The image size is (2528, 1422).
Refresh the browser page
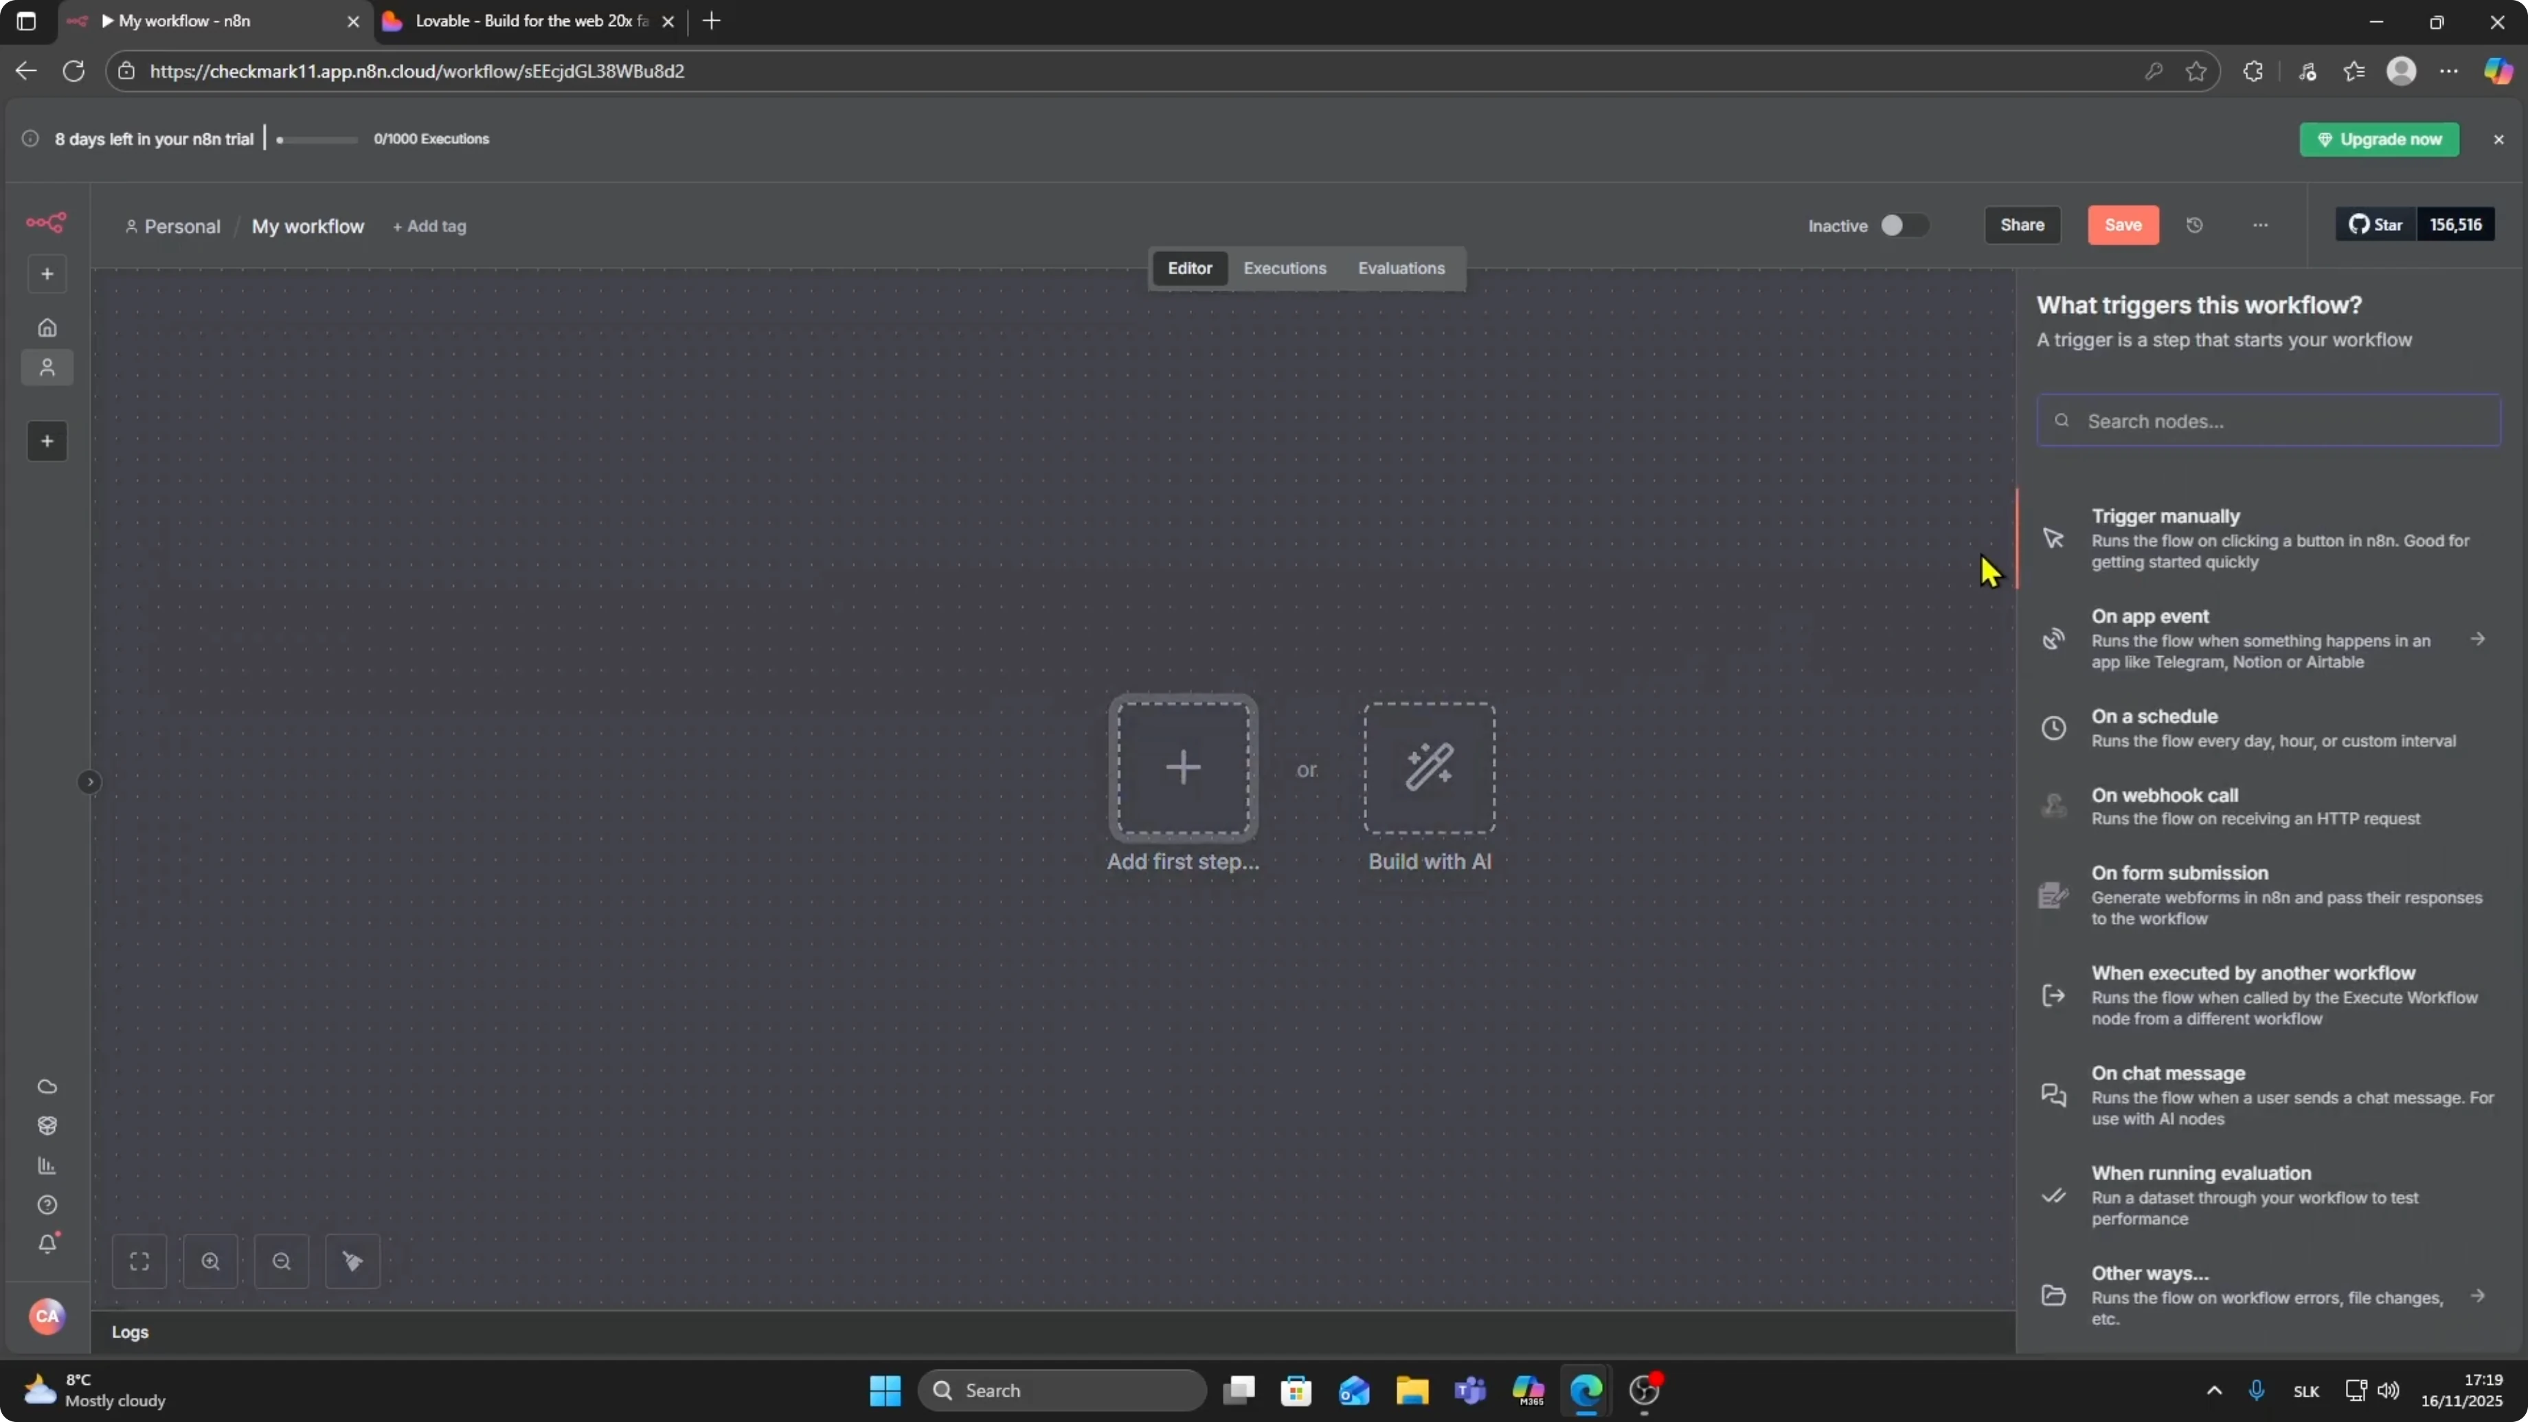pos(74,71)
